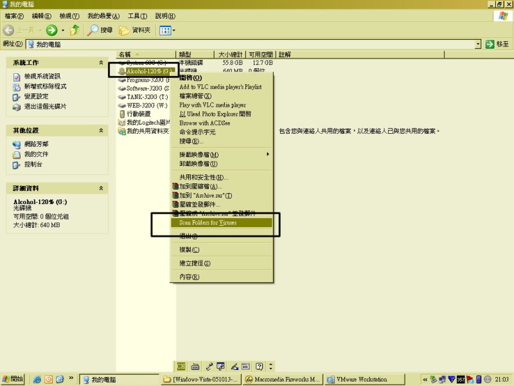Select TANK-320G (T:) drive

pyautogui.click(x=143, y=97)
